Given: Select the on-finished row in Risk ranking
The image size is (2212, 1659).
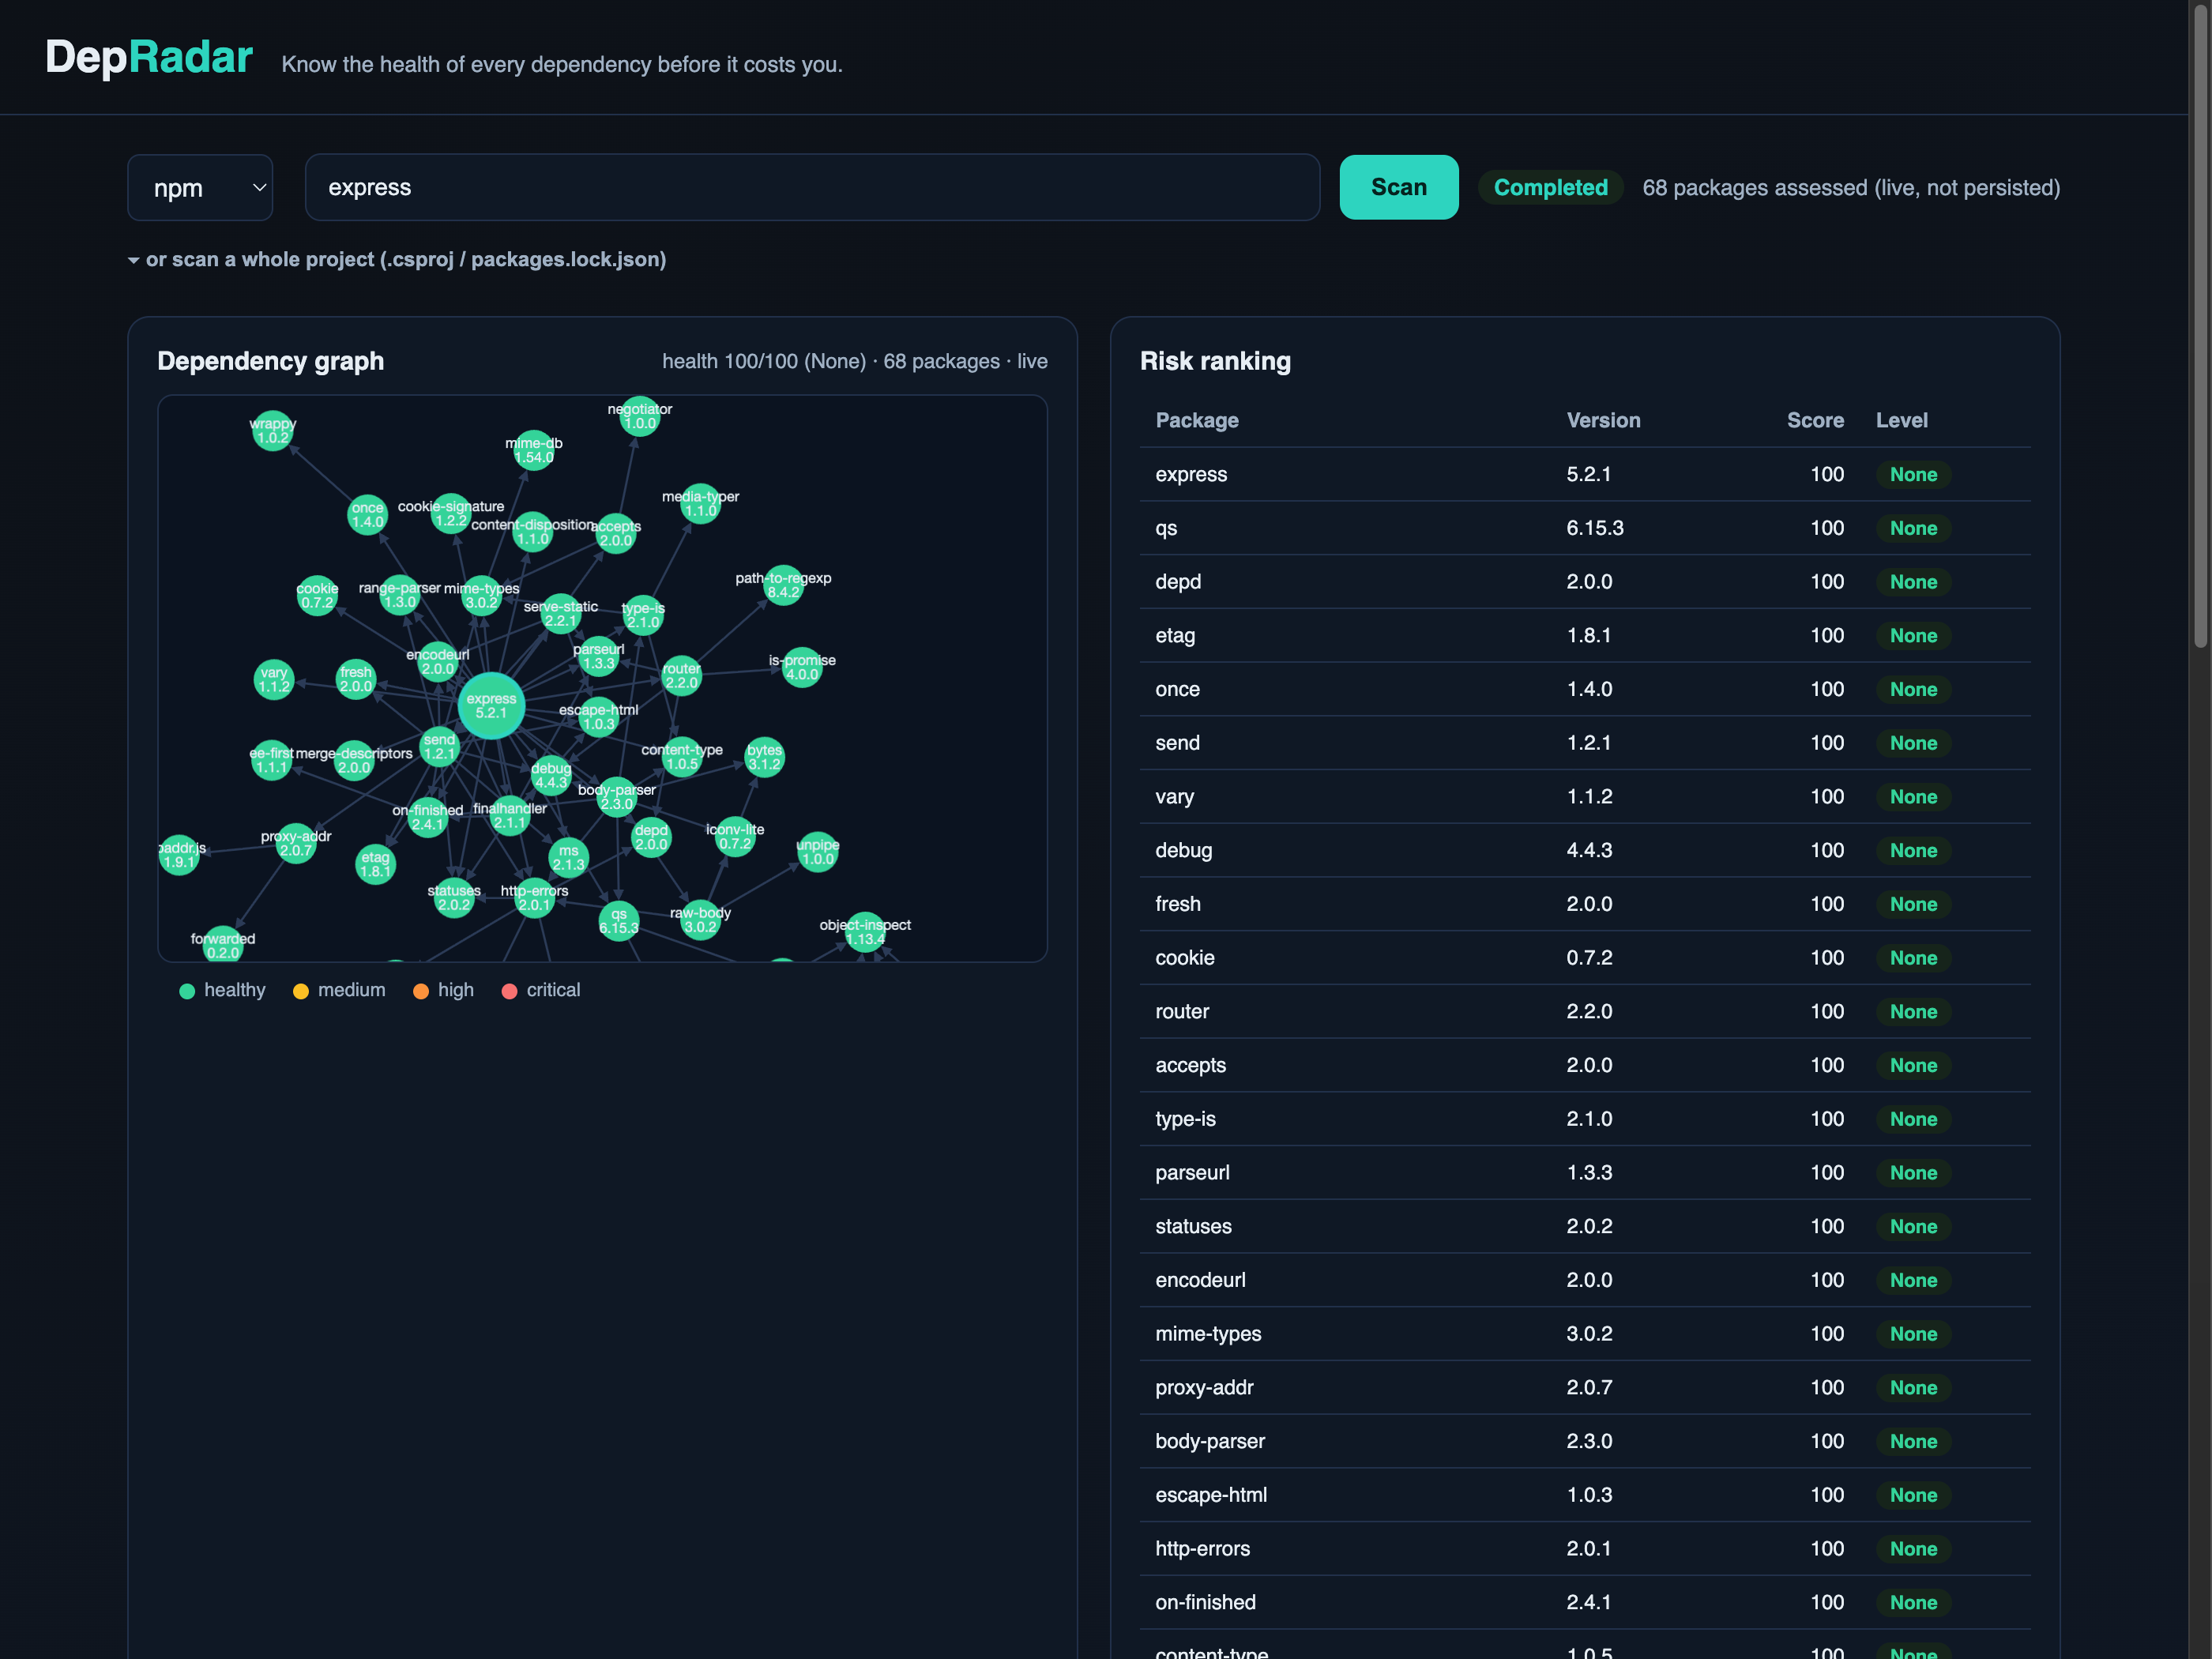Looking at the screenshot, I should 1585,1602.
